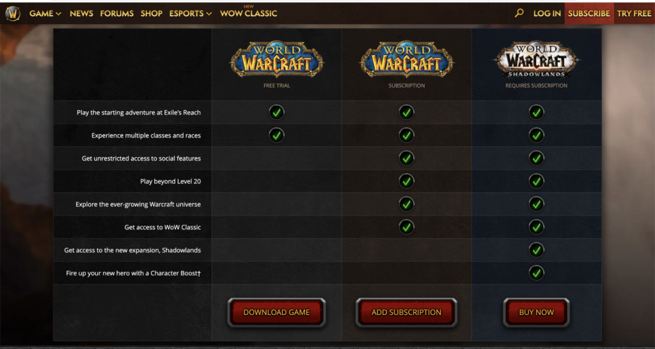This screenshot has width=655, height=349.
Task: Expand the Esports dropdown menu
Action: coord(191,13)
